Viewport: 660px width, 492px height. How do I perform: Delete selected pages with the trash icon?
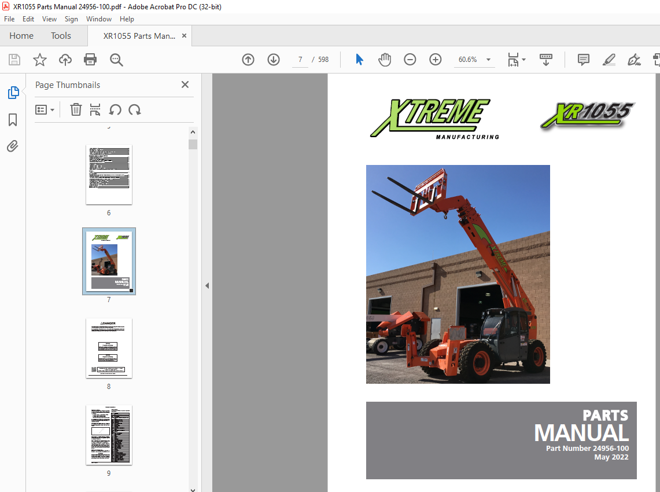[76, 109]
